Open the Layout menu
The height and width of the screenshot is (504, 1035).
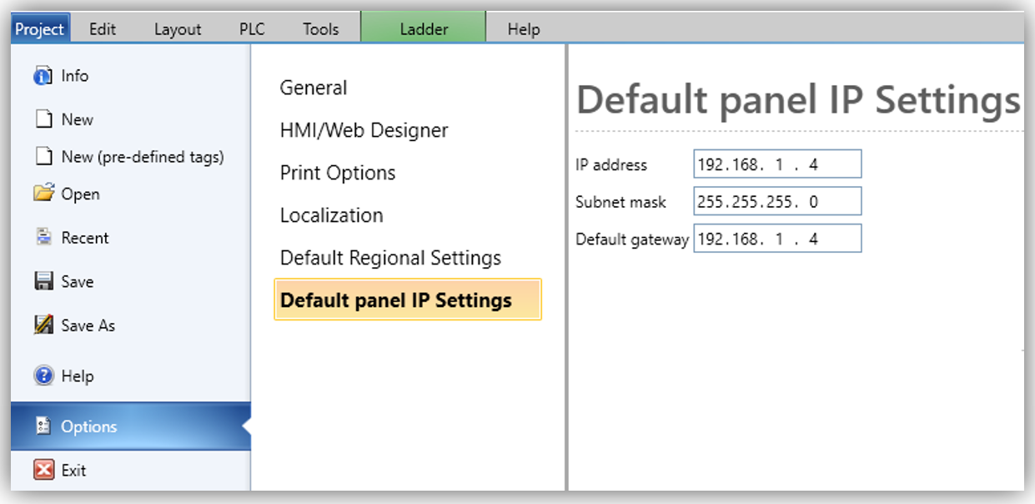[178, 29]
